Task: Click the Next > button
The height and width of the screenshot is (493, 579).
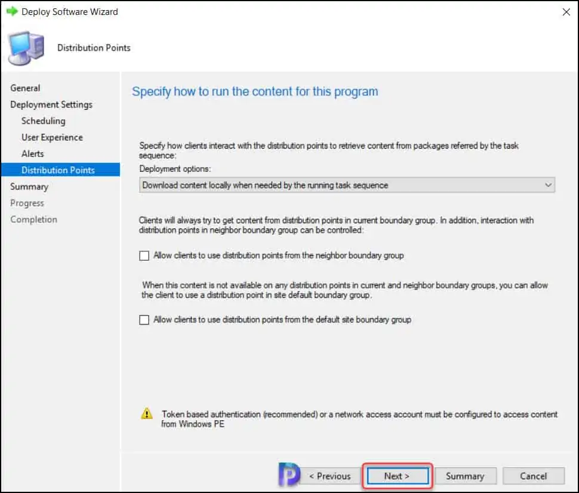Action: [x=398, y=476]
